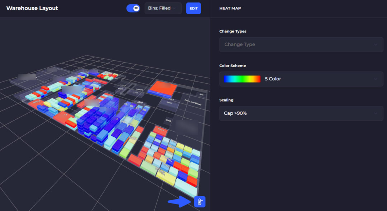Select the Inbound zone in the warehouse
The width and height of the screenshot is (387, 211).
[140, 89]
